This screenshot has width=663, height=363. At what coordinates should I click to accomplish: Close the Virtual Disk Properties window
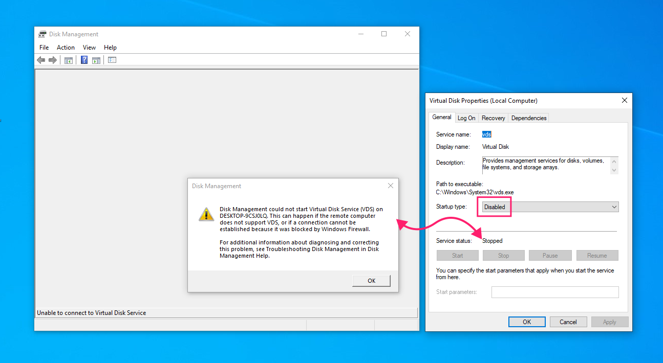(624, 101)
